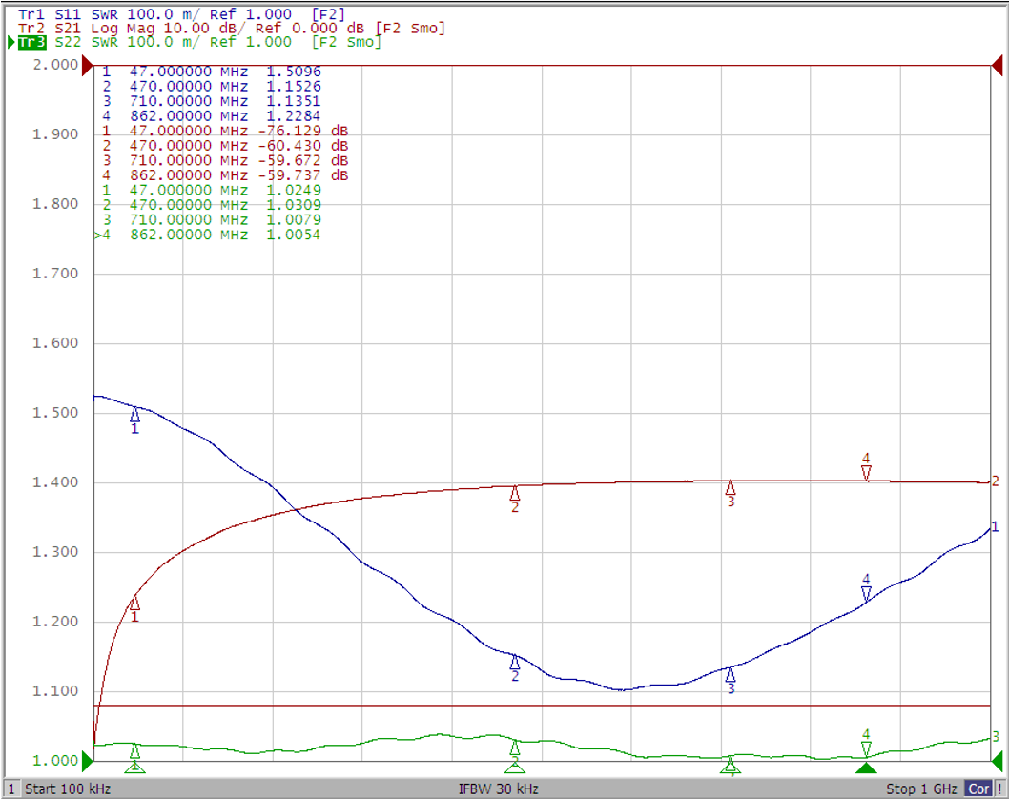
Task: Click the Stop 1 GHz field
Action: coord(921,789)
